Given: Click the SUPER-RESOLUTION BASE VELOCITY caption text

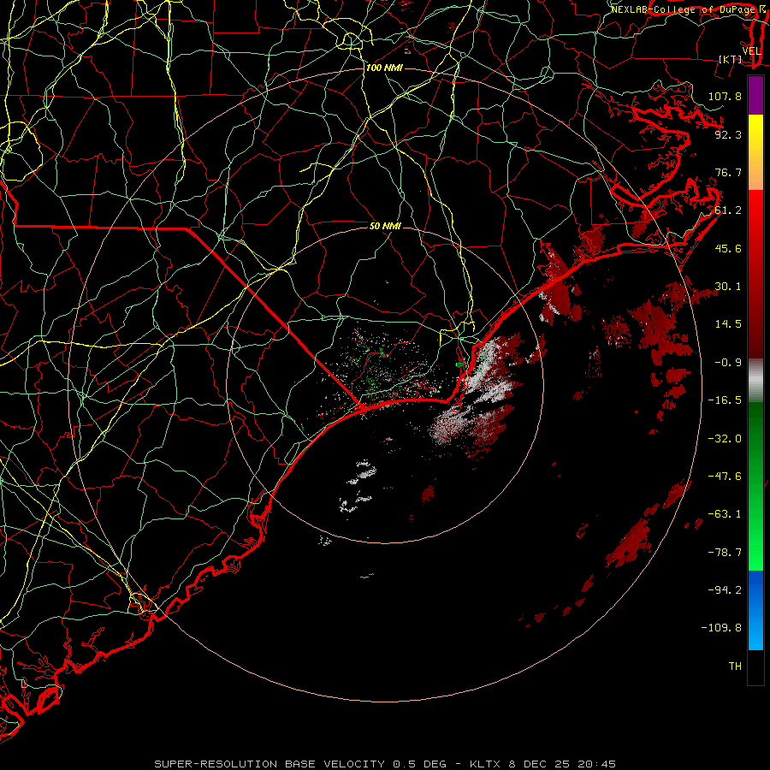Looking at the screenshot, I should (269, 764).
